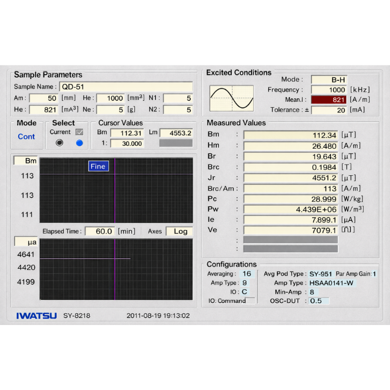Click the He field showing 1000
390x390 pixels.
[111, 98]
